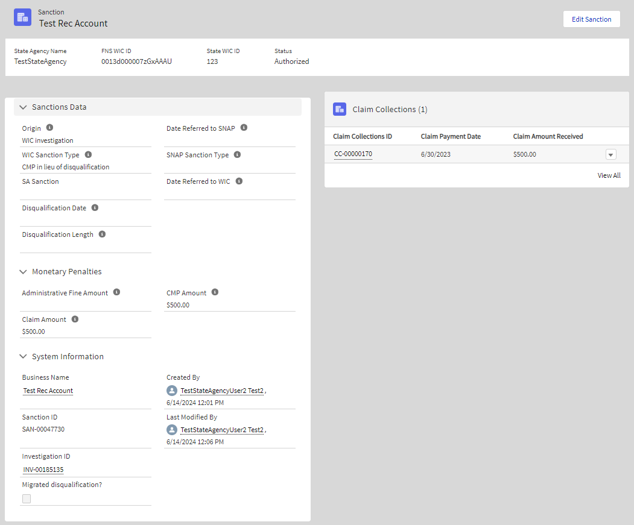Open the CC-00000170 claim collection link
Image resolution: width=634 pixels, height=525 pixels.
click(353, 154)
